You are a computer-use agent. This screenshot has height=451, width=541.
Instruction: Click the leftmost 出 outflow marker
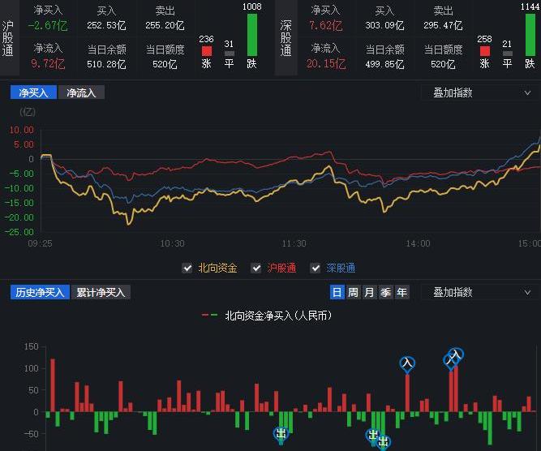pyautogui.click(x=281, y=434)
